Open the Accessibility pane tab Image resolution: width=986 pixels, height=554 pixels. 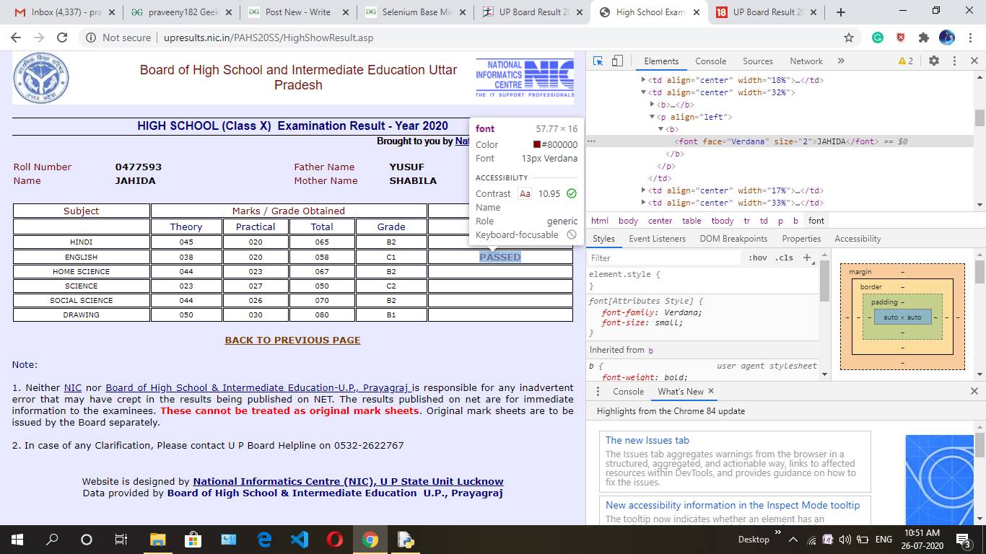click(858, 239)
